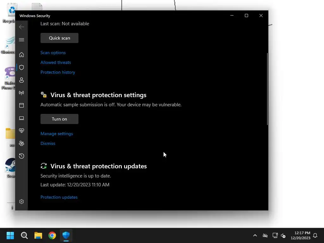Click the Virus & threat protection settings gear icon
Screen dimensions: 324x243
pos(44,95)
